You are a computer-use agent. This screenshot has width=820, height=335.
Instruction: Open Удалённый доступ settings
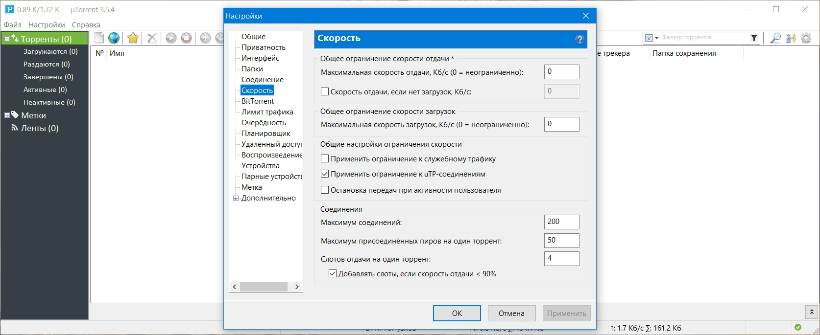271,144
